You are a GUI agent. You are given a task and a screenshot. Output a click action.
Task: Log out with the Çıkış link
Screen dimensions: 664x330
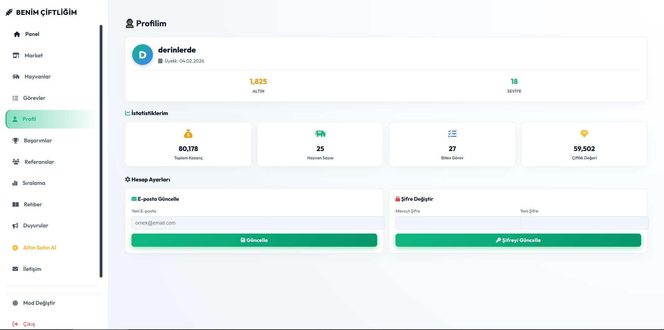coord(29,324)
